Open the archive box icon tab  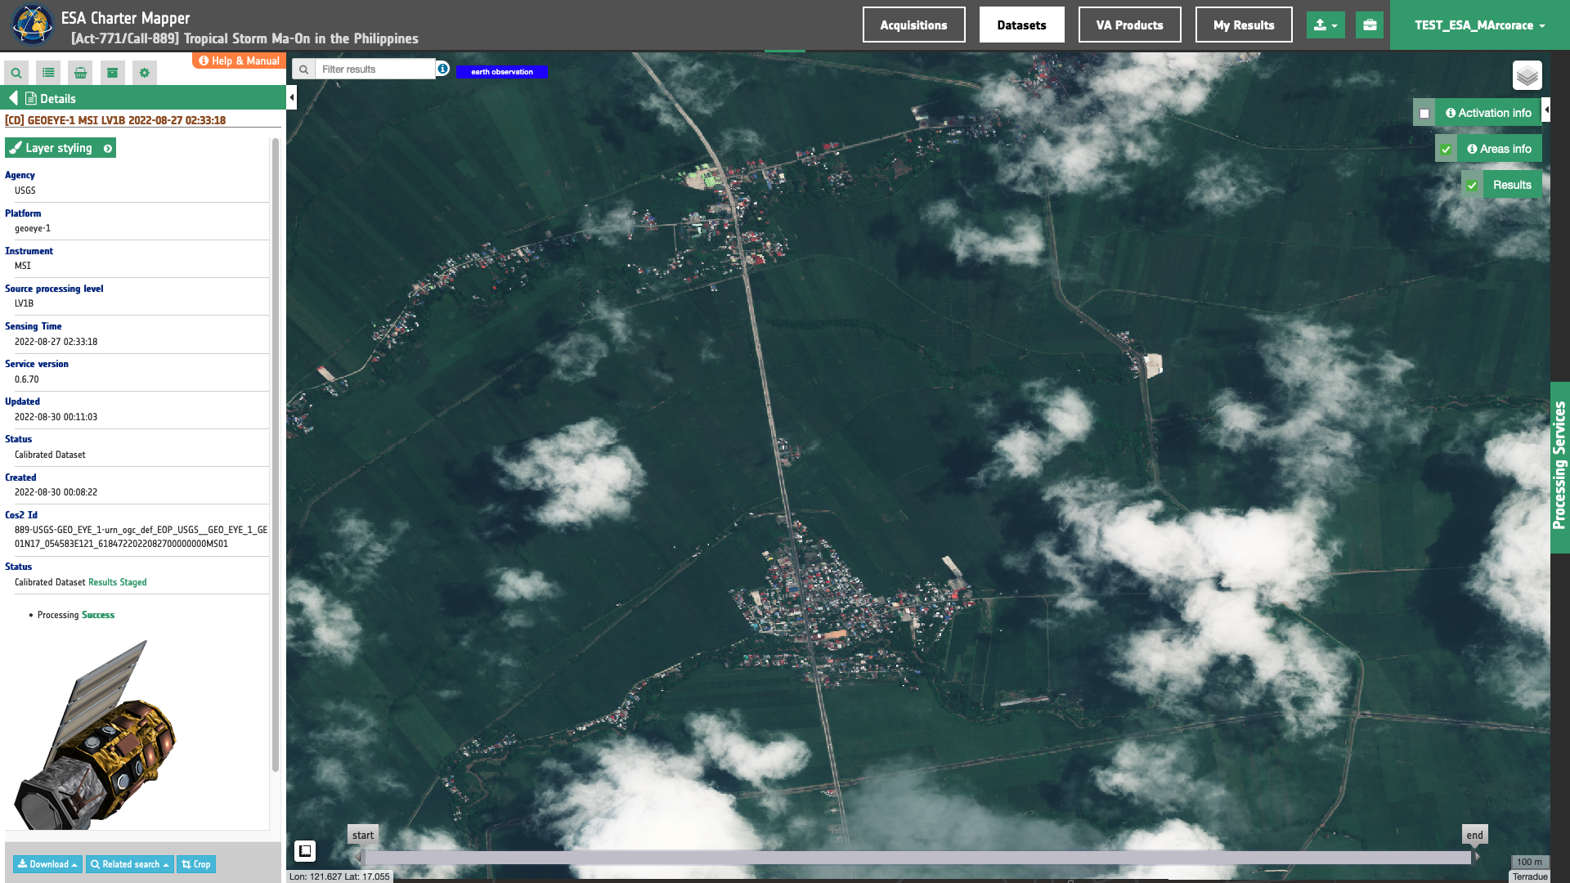[x=112, y=73]
